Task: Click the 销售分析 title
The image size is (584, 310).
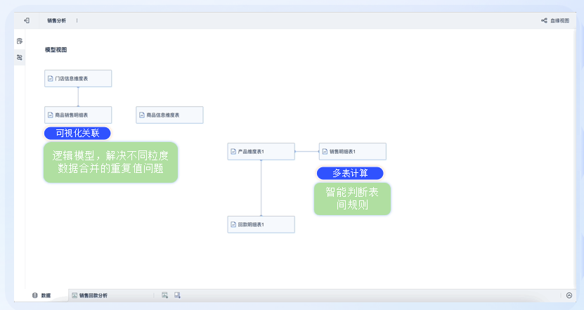Action: [x=56, y=20]
